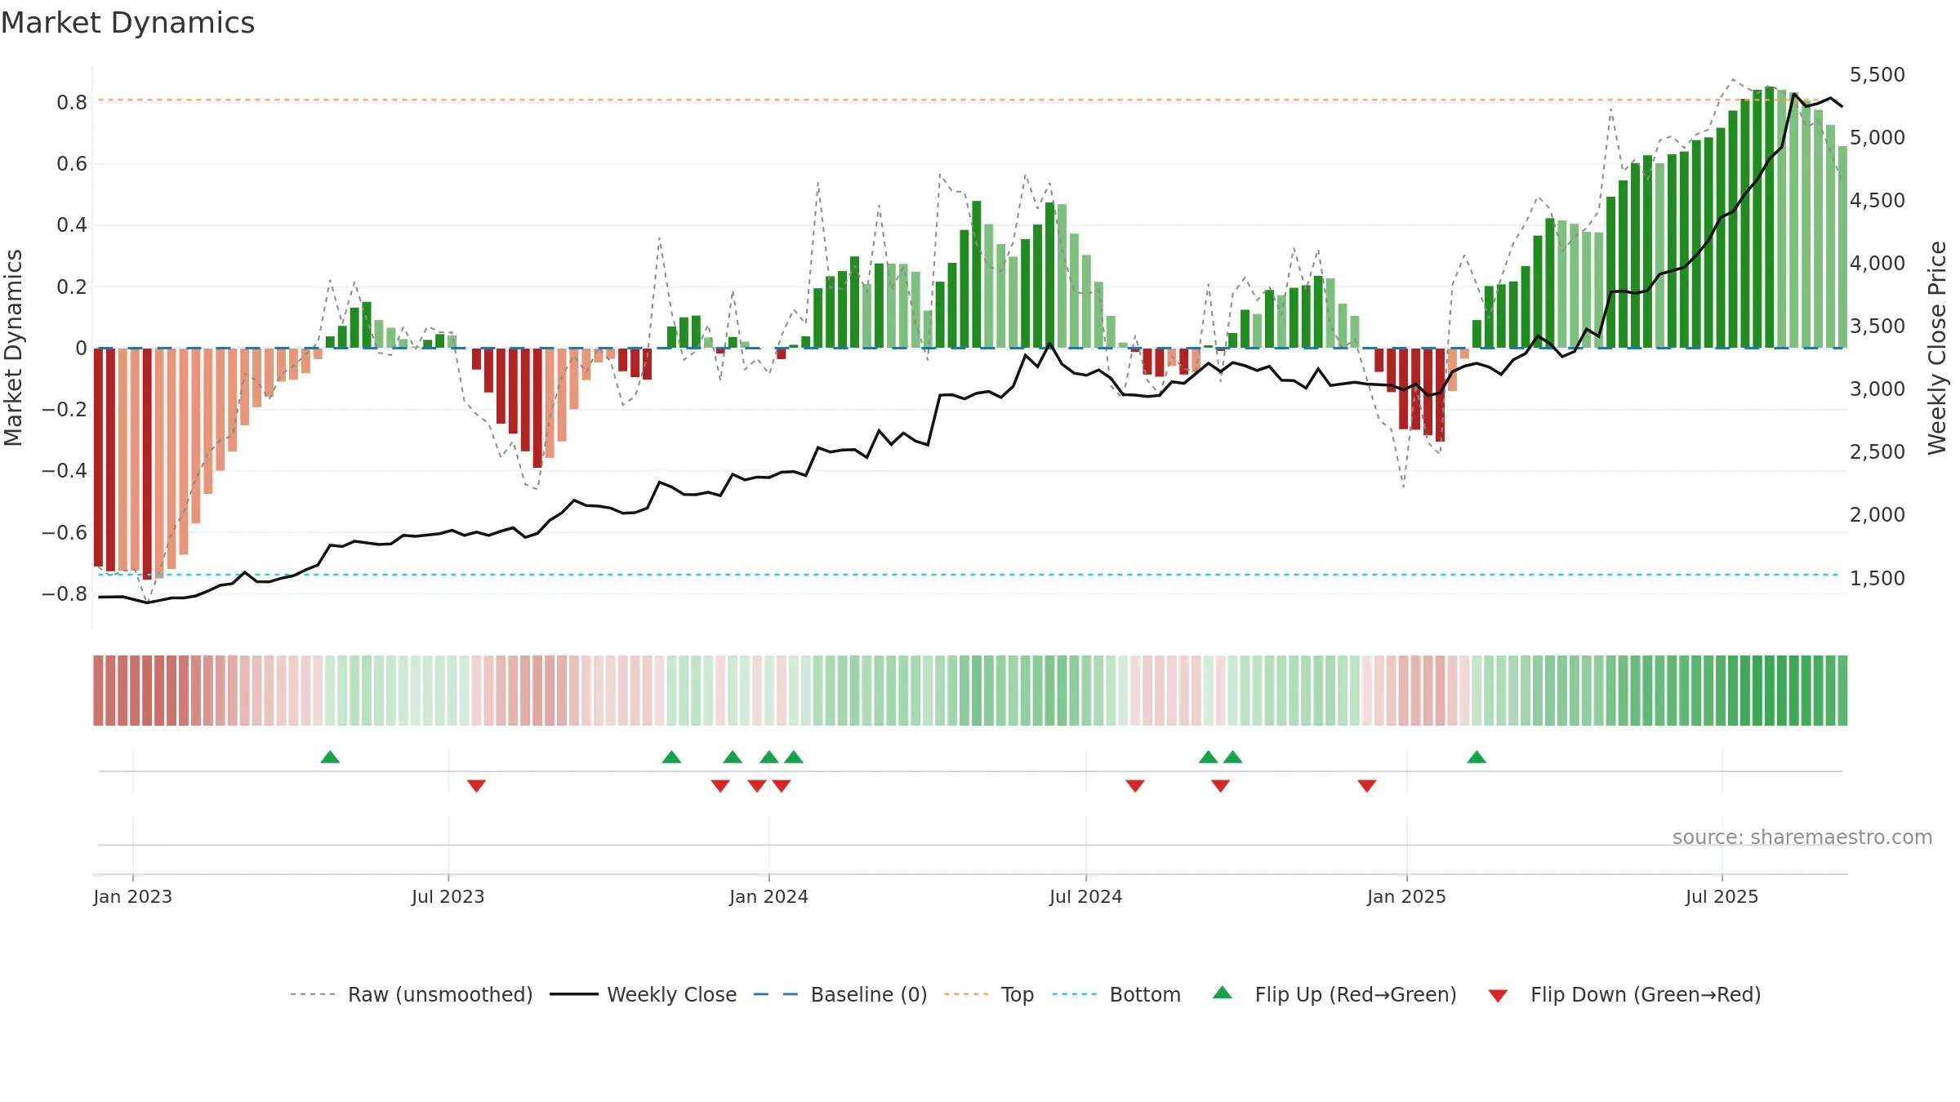Click the Jan 2023 x-axis label
Screen dimensions: 1960x1102
[132, 896]
